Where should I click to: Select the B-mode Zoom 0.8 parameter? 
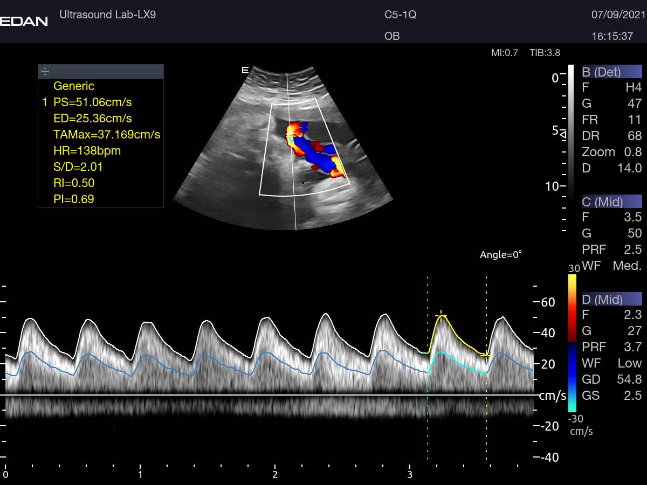point(611,152)
